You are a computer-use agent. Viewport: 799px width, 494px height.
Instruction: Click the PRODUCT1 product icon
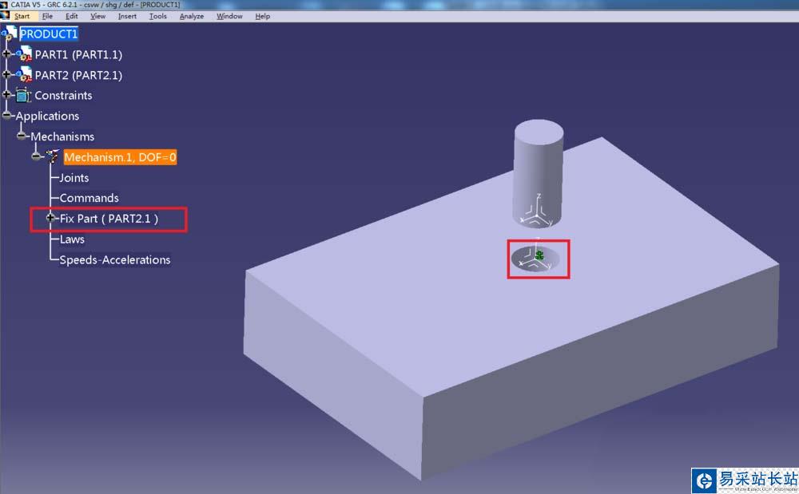(10, 34)
